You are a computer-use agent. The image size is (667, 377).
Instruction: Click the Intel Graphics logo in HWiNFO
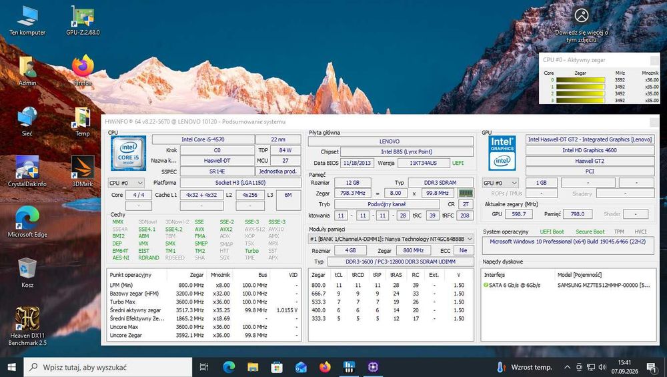(x=502, y=153)
